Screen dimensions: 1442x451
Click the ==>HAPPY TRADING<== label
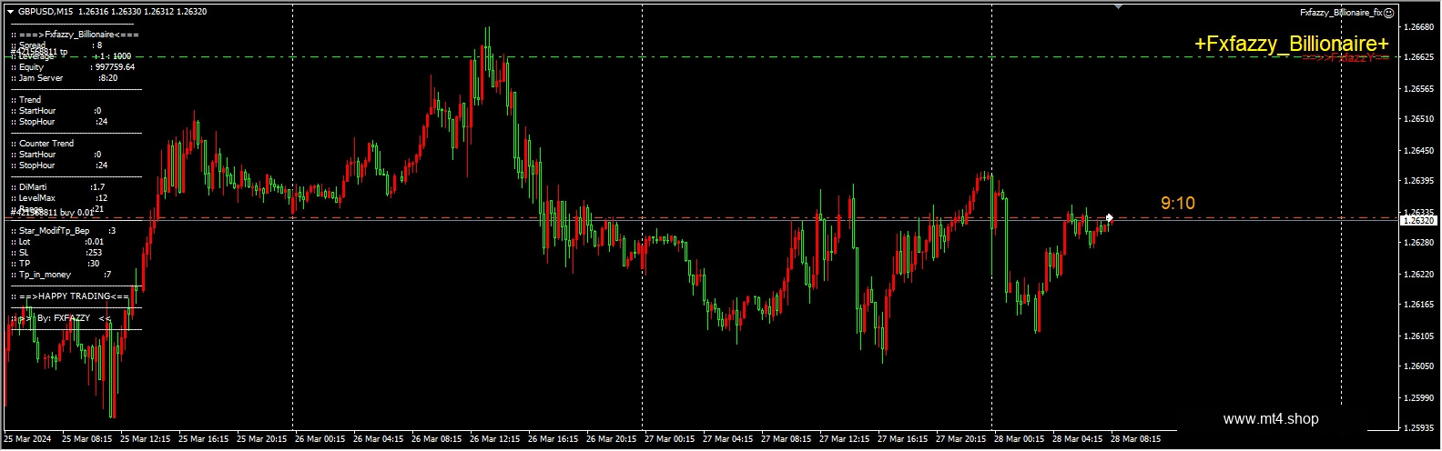click(70, 296)
